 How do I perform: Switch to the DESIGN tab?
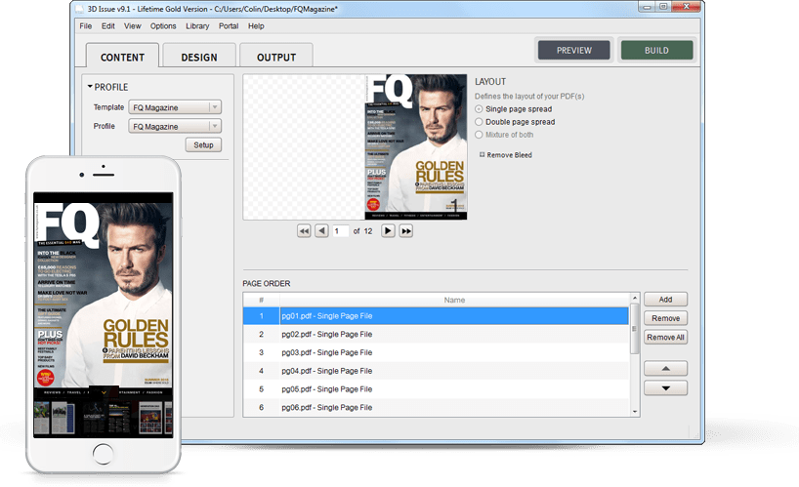tap(199, 56)
